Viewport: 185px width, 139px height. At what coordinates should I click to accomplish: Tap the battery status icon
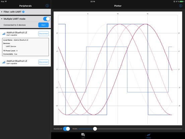pos(182,2)
